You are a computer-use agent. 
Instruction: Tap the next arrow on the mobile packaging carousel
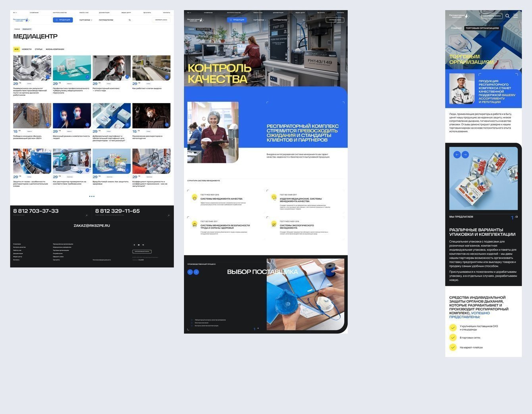(x=465, y=155)
